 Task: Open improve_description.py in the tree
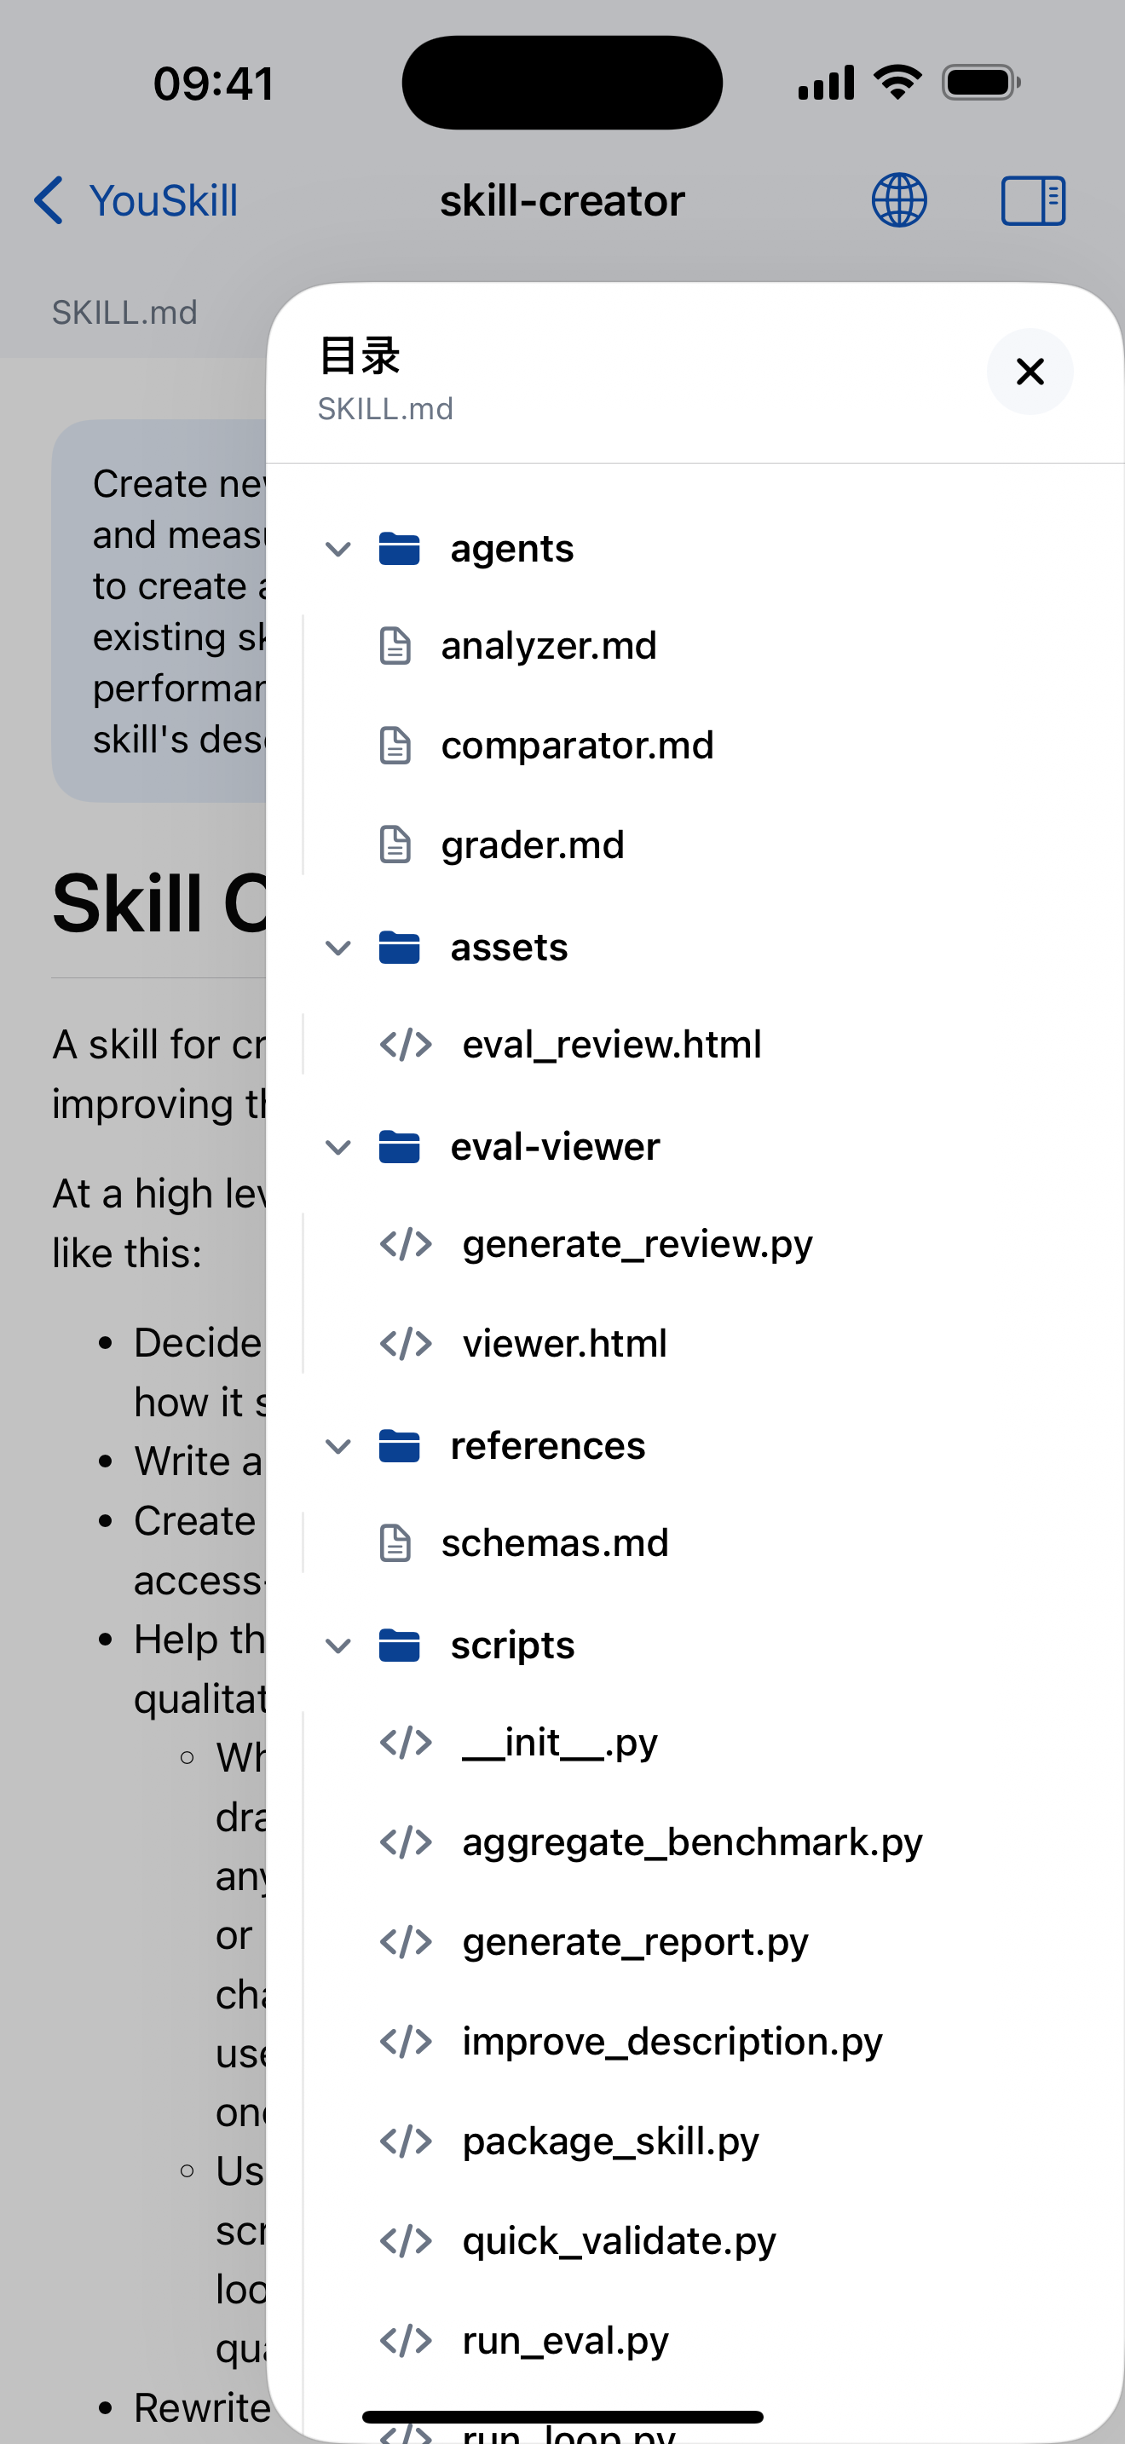pos(672,2041)
